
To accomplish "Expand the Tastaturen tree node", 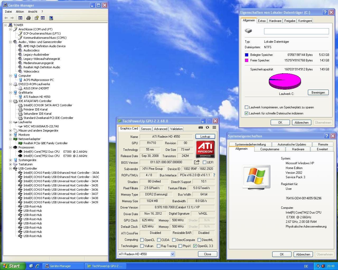I will click(10, 164).
